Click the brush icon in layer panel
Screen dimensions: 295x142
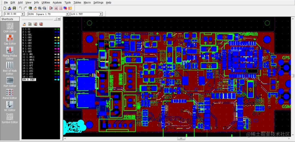coord(24,24)
